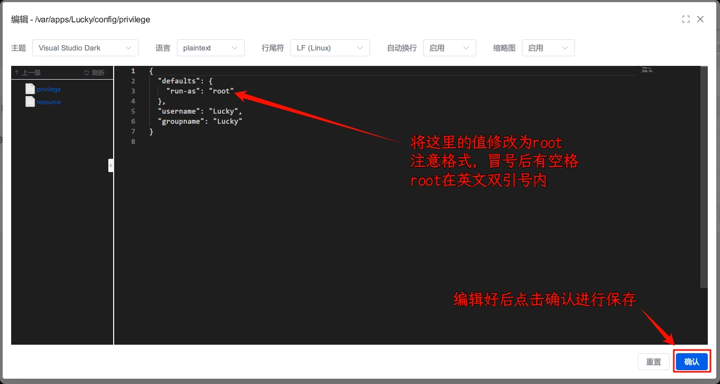Screen dimensions: 720x384
Task: Click the code minimap thumbnail
Action: [x=647, y=70]
